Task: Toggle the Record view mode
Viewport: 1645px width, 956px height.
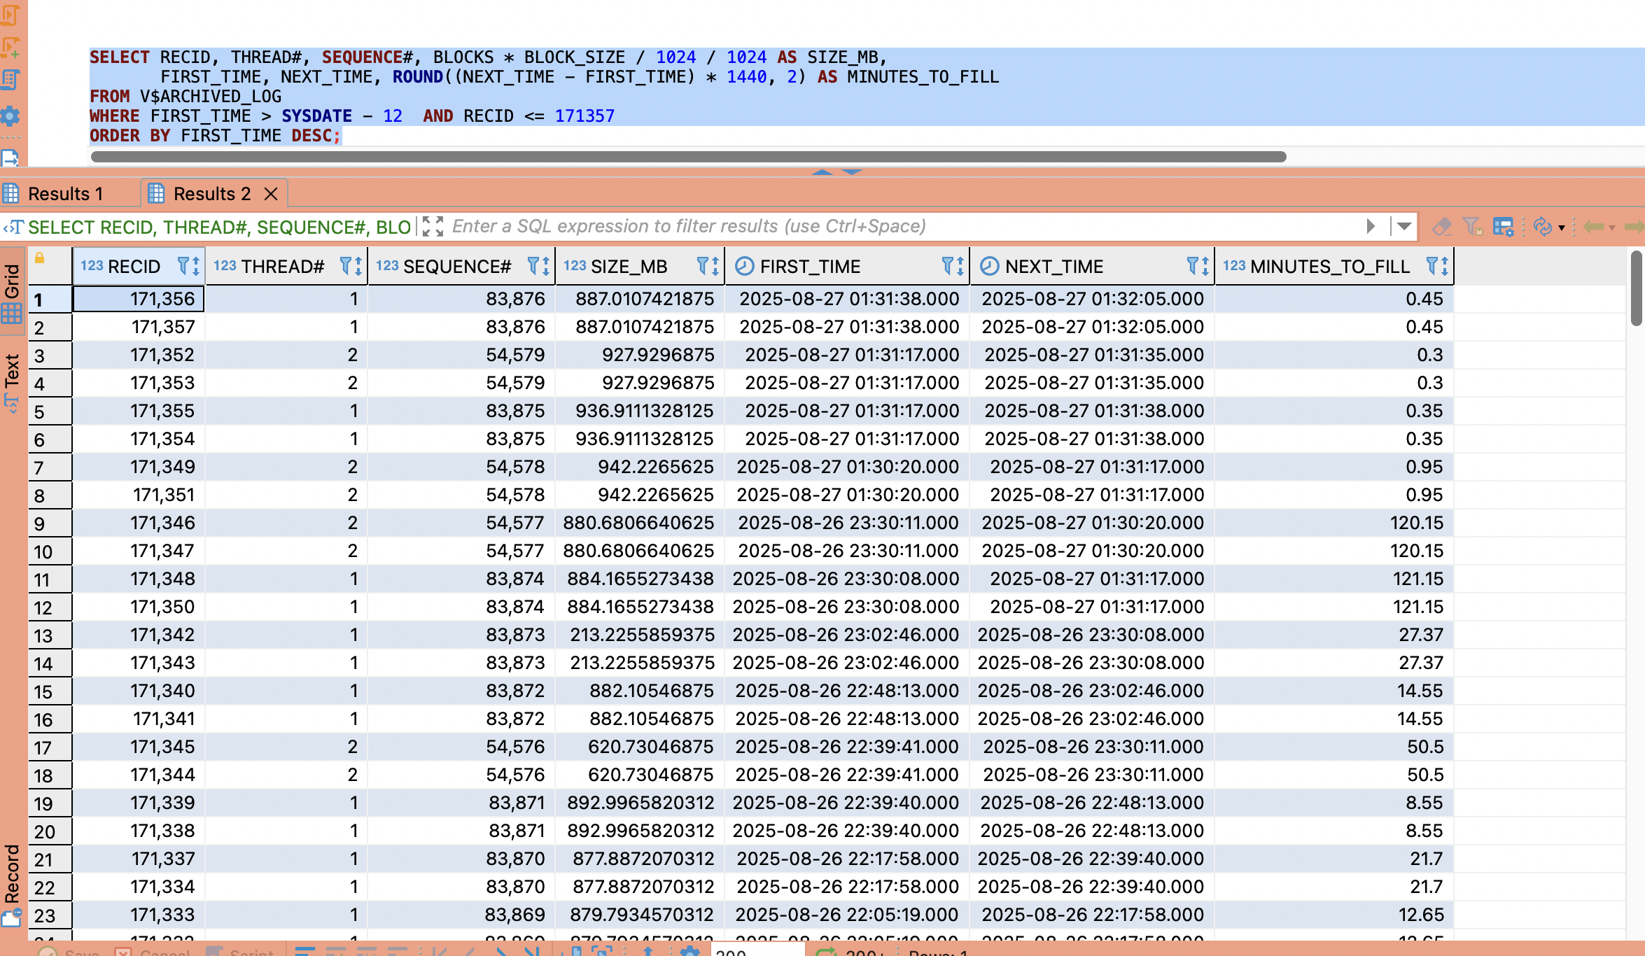Action: click(x=12, y=883)
